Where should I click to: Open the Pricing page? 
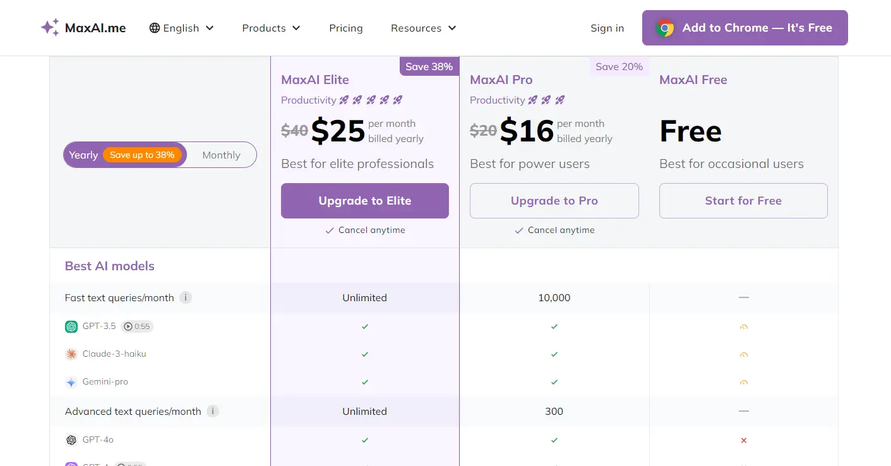click(x=346, y=28)
